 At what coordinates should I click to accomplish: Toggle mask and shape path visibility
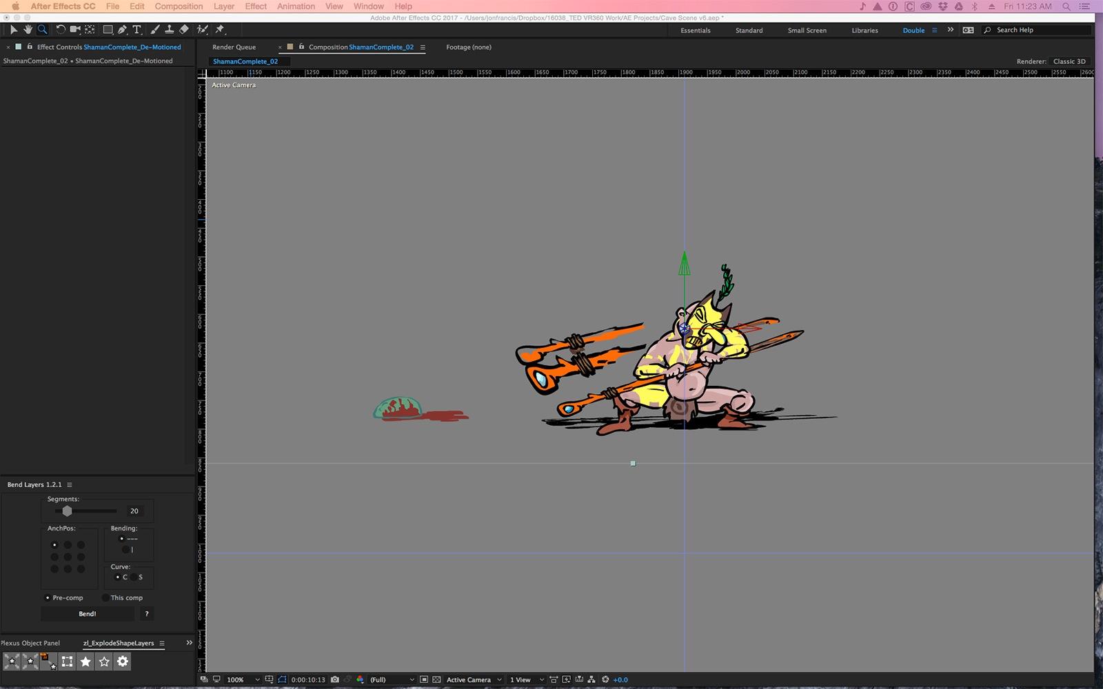282,679
